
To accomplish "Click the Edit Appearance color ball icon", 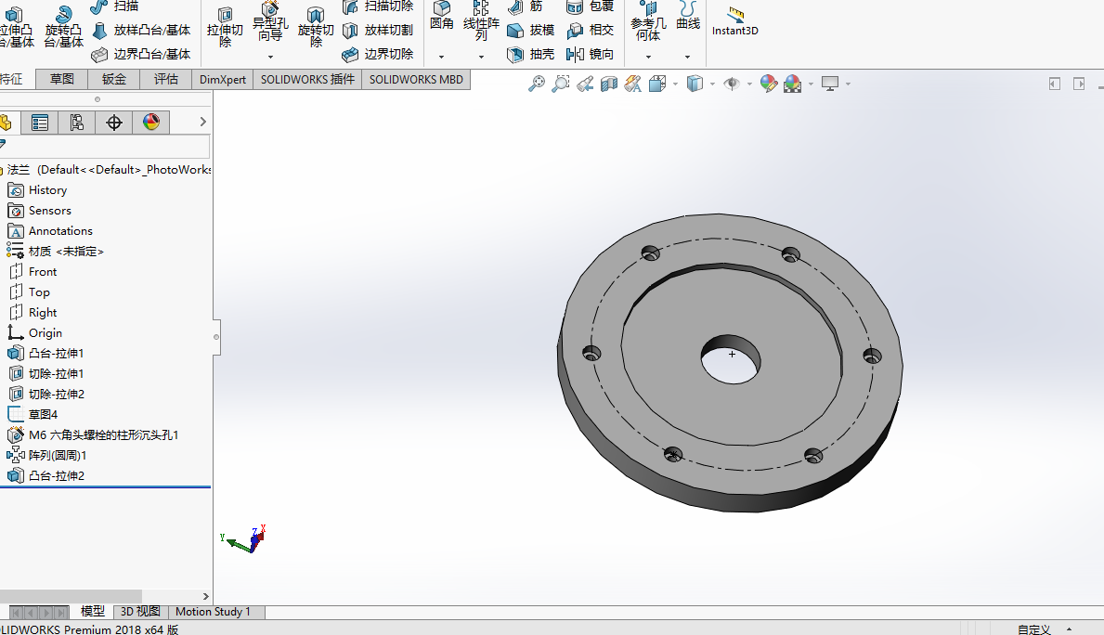I will pyautogui.click(x=768, y=84).
